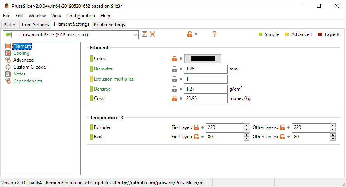Viewport: 346px width, 187px height.
Task: Switch to Simple mode
Action: [x=269, y=34]
